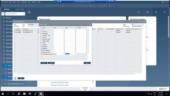
Task: Open the Return menu item in sidebar
Action: pyautogui.click(x=8, y=18)
